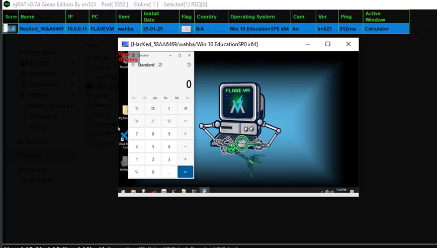Click the network icon in the remote tray
This screenshot has width=437, height=248.
click(x=327, y=192)
